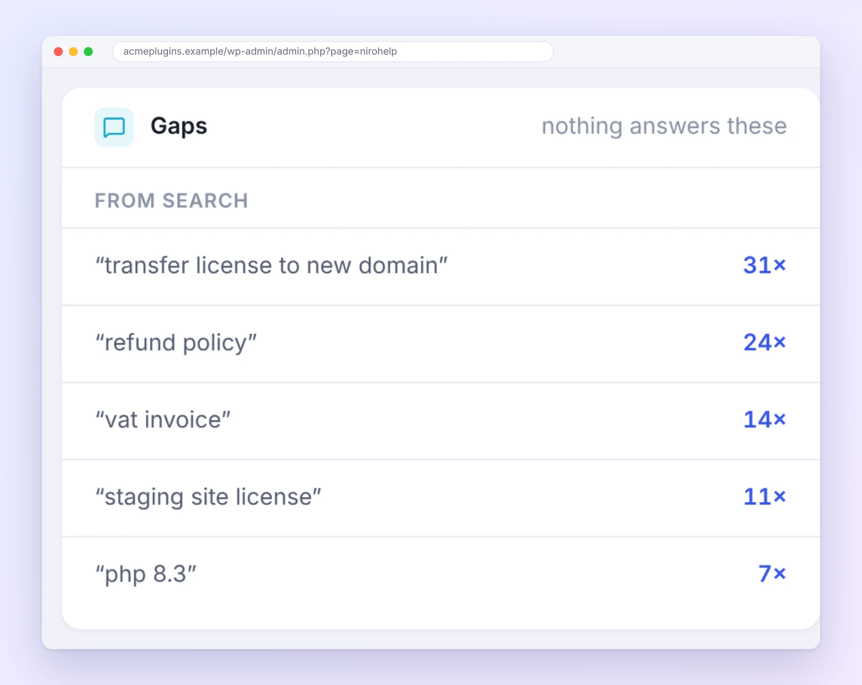Image resolution: width=862 pixels, height=685 pixels.
Task: Click the yellow minimize window dot
Action: (x=73, y=52)
